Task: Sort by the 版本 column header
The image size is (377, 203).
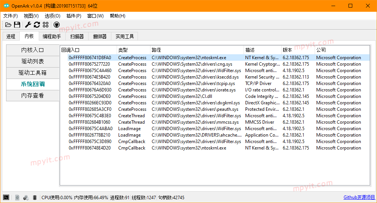Action: [298, 50]
